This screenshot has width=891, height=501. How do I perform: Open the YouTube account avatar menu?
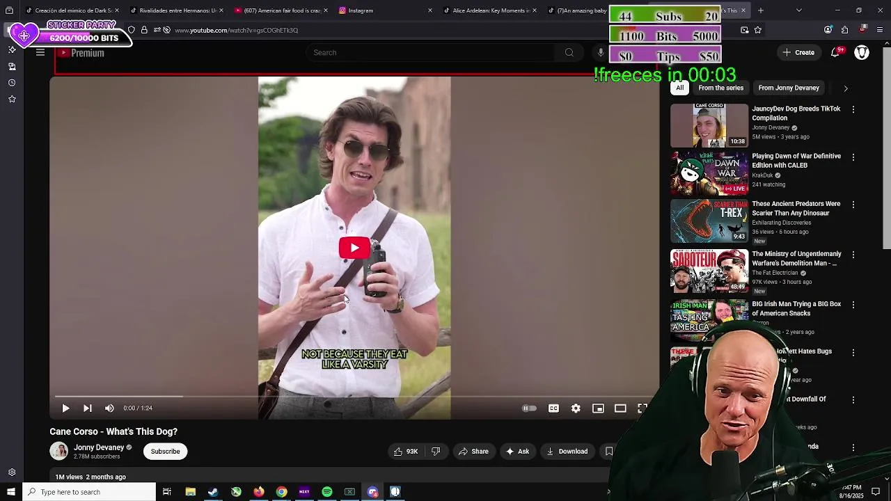coord(862,53)
